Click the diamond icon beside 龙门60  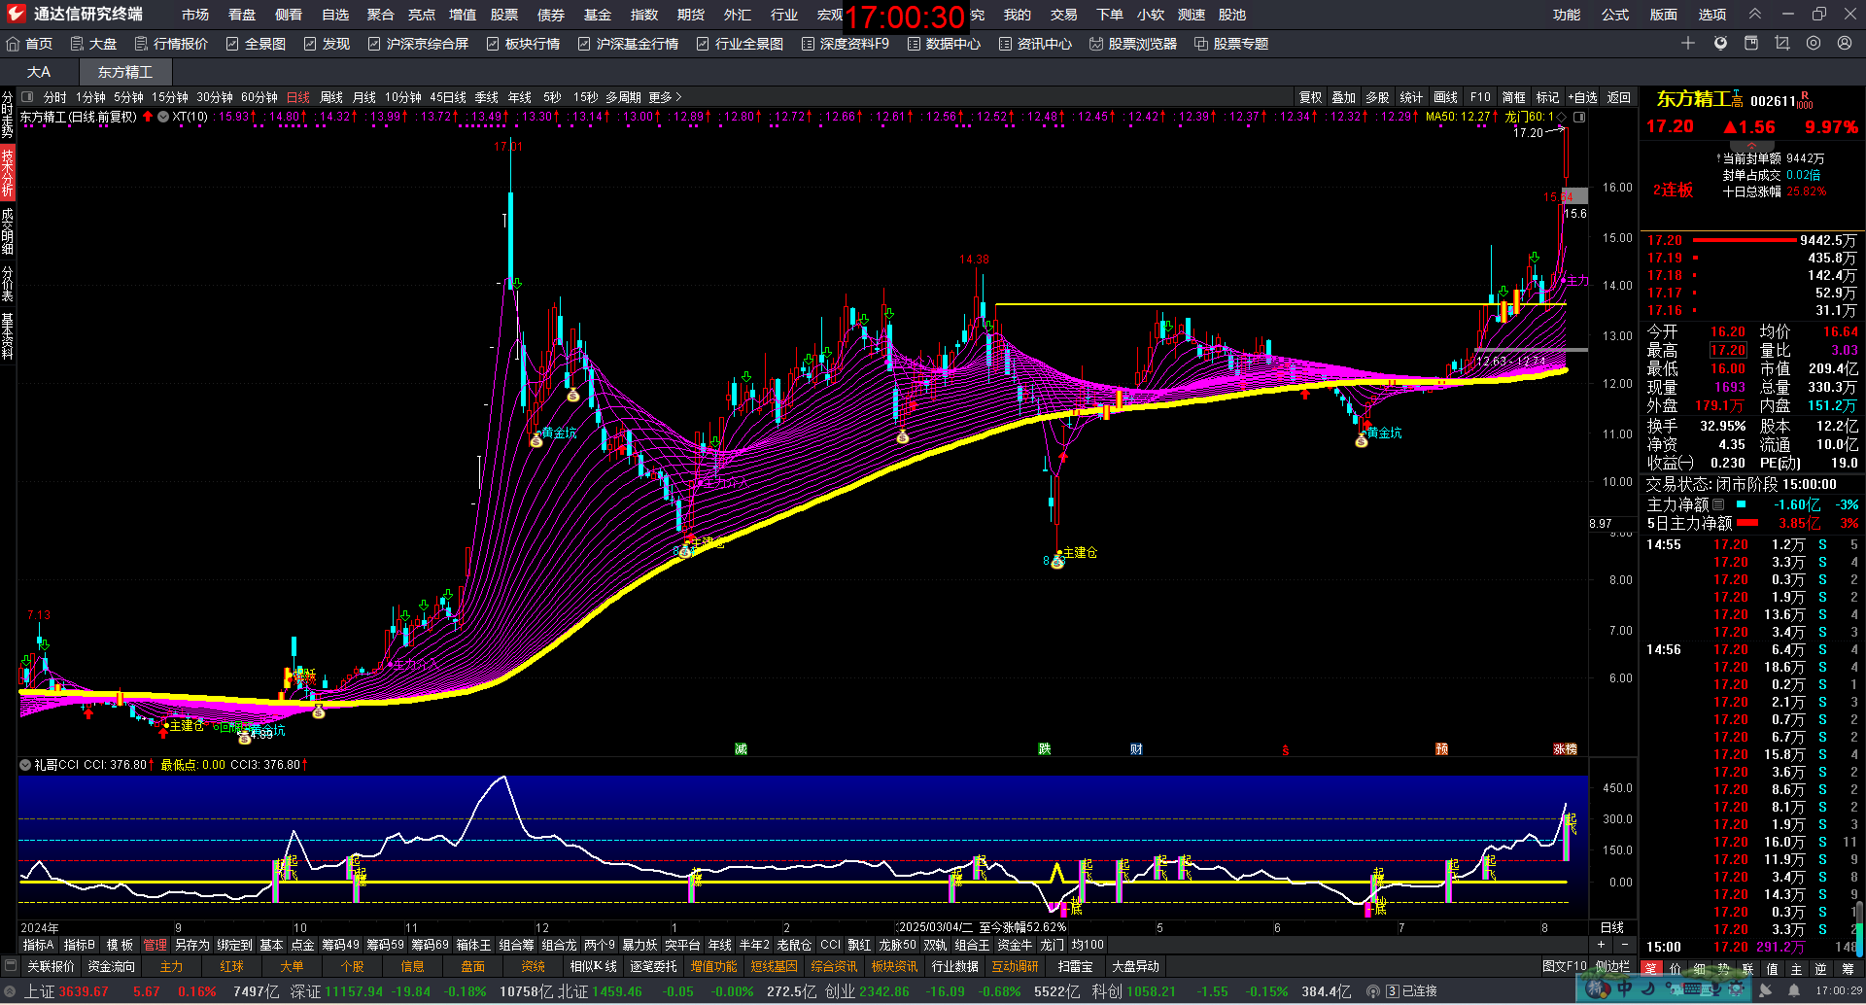[1562, 117]
